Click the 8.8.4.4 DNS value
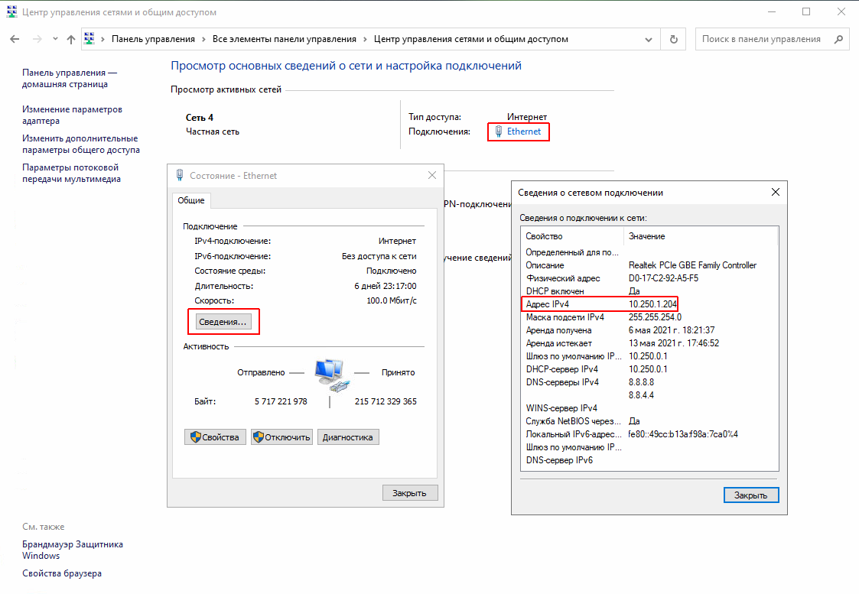Viewport: 859px width, 594px height. point(641,395)
